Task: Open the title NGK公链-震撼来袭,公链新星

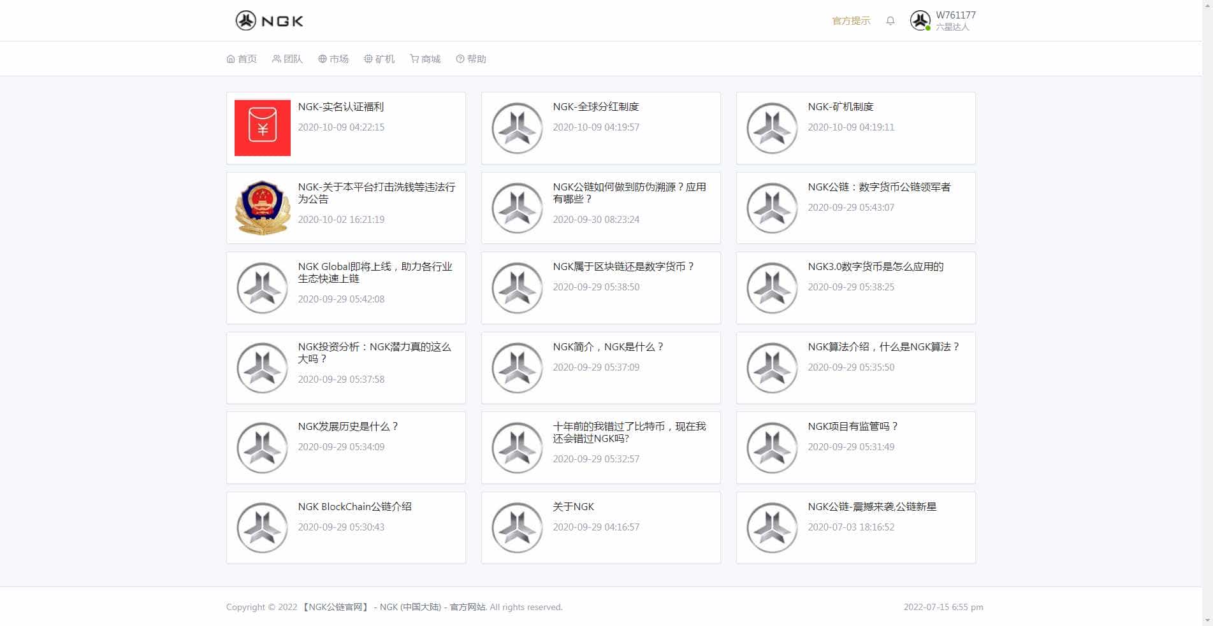Action: coord(872,507)
